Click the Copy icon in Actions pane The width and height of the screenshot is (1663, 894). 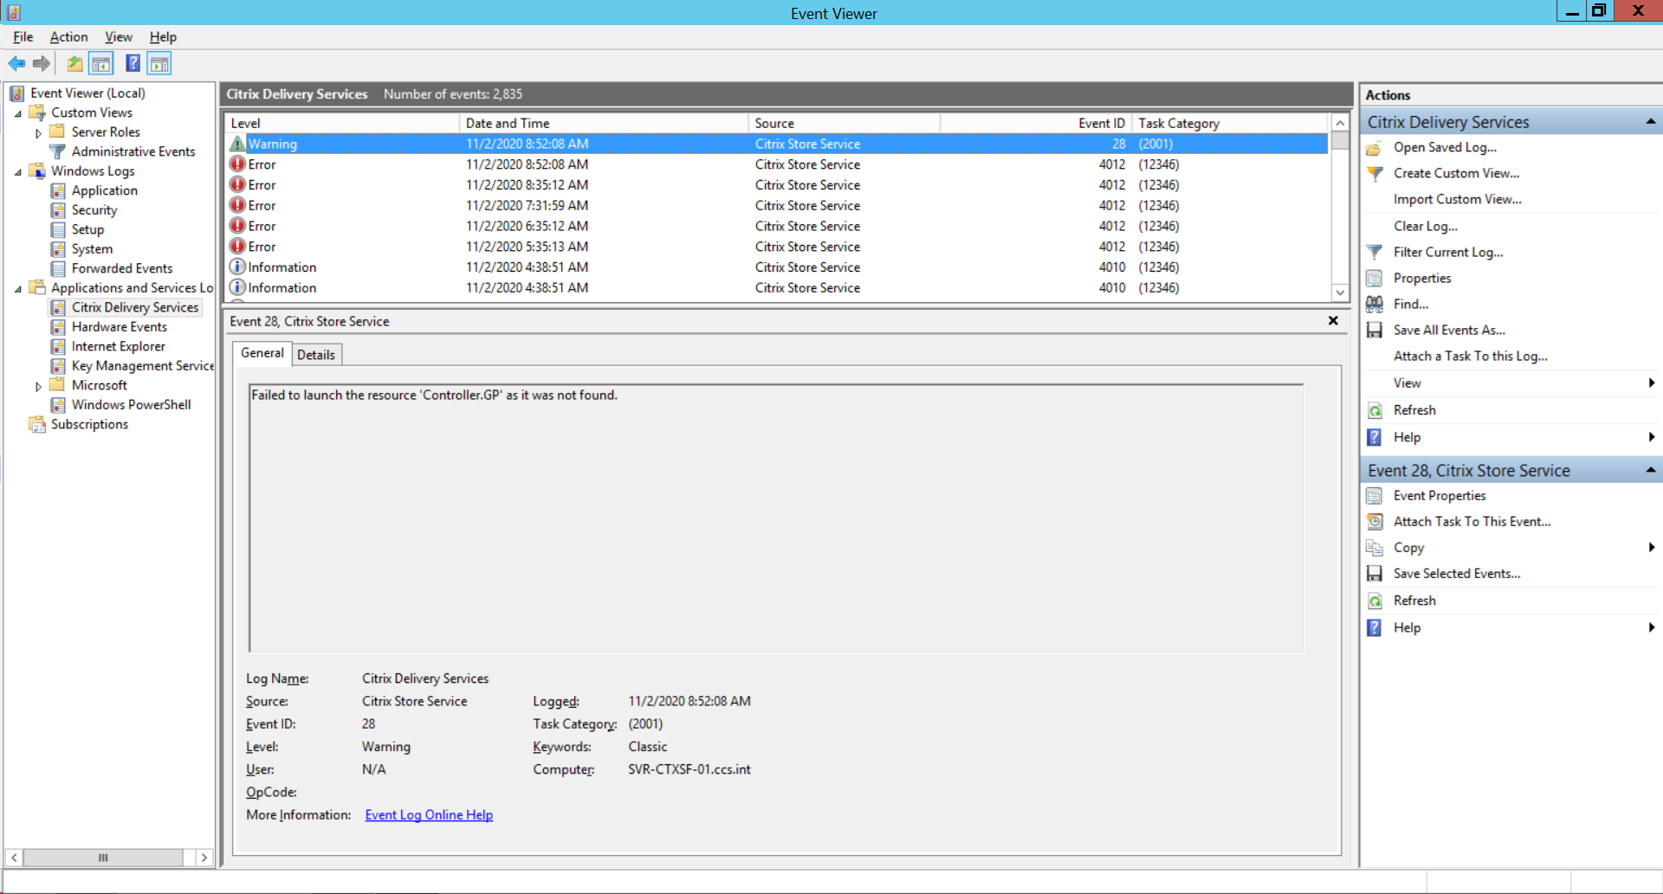click(1375, 548)
